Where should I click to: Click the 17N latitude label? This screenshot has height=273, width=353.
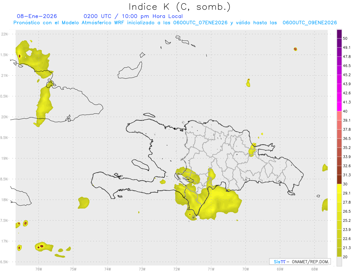click(x=4, y=241)
